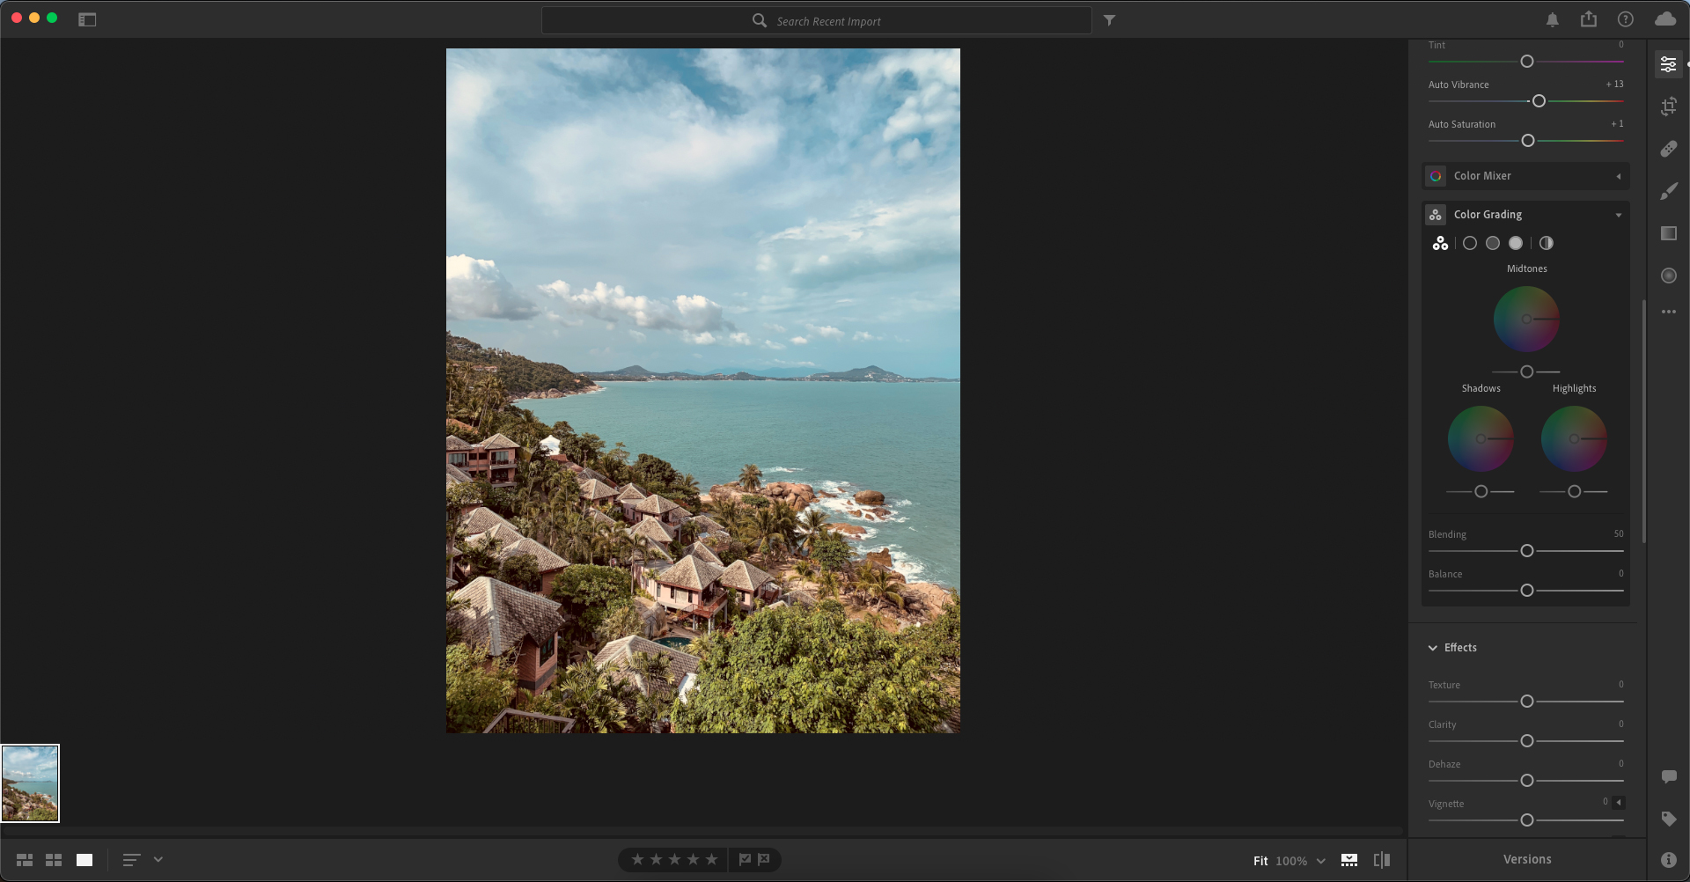Switch to Photo Grid view

[x=25, y=860]
